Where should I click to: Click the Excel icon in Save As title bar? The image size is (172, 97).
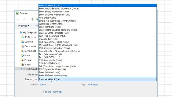17,13
